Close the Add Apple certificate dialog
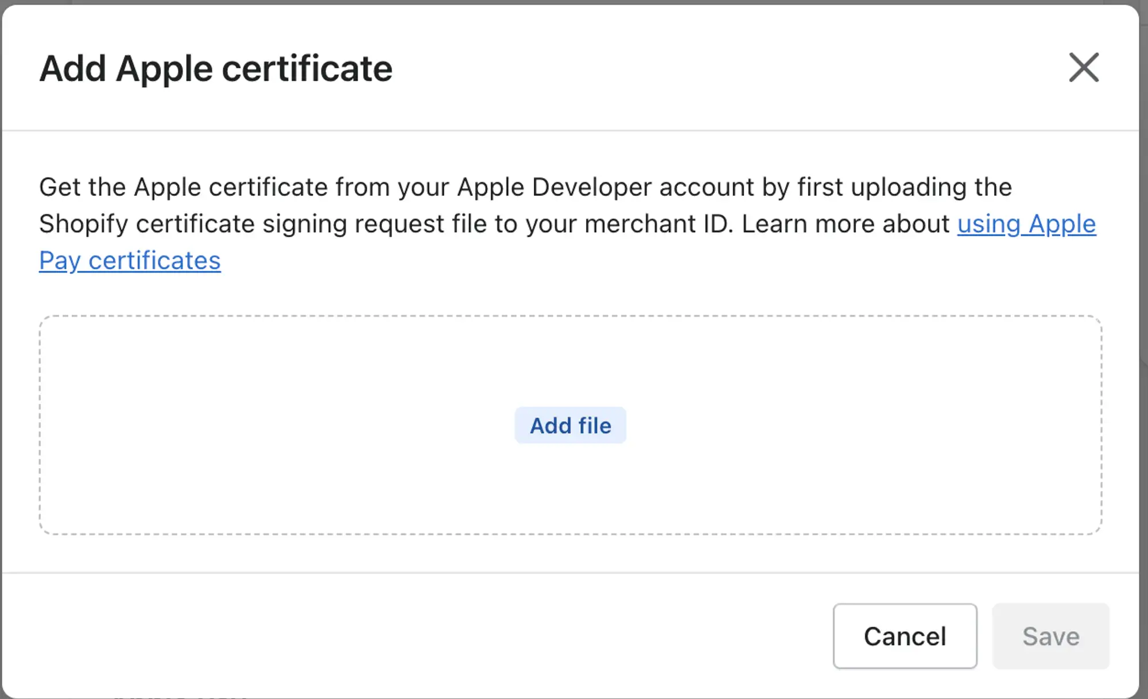 1084,68
